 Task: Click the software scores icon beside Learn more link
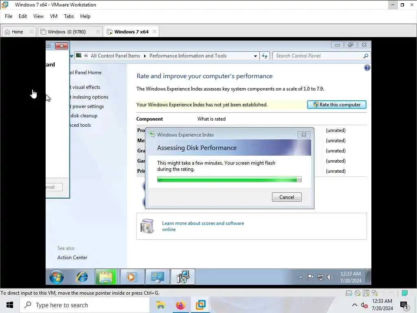[147, 226]
